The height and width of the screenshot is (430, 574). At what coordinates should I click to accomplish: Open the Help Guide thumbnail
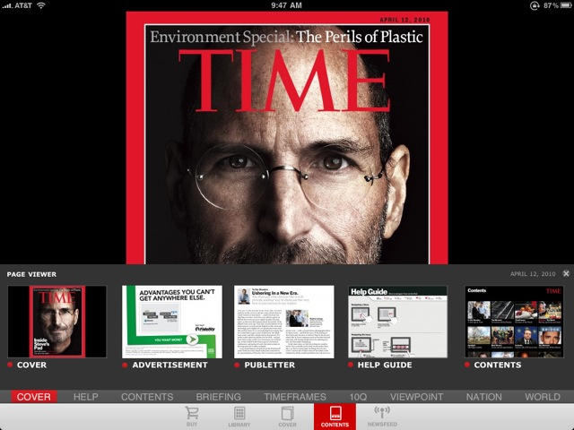pyautogui.click(x=397, y=322)
